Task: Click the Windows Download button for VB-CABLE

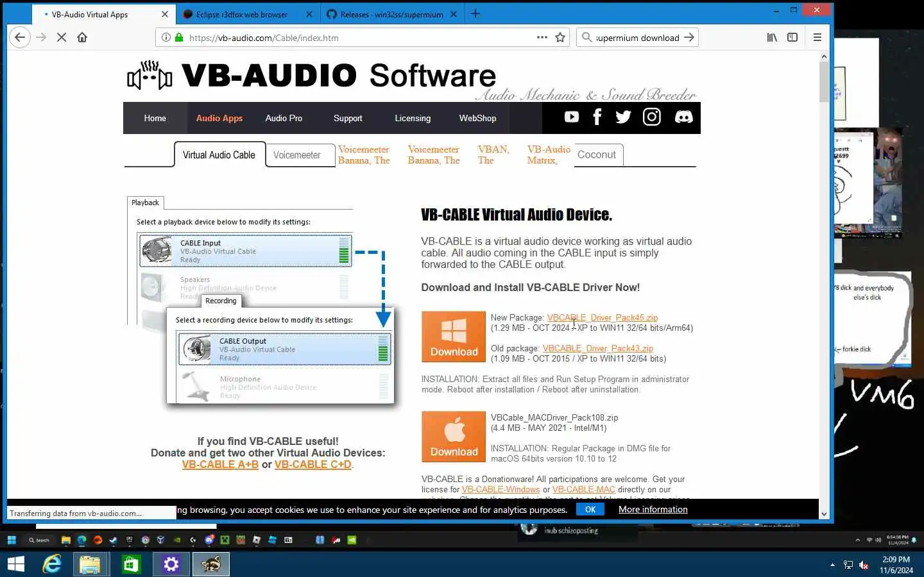Action: (x=454, y=337)
